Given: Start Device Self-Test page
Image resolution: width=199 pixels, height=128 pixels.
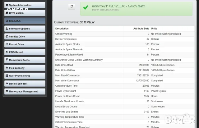Looking at the screenshot, I should 25,84.
